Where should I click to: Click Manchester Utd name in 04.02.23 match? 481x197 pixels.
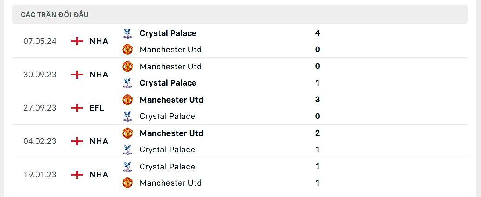171,133
